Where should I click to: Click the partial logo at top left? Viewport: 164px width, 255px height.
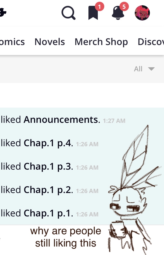3,13
